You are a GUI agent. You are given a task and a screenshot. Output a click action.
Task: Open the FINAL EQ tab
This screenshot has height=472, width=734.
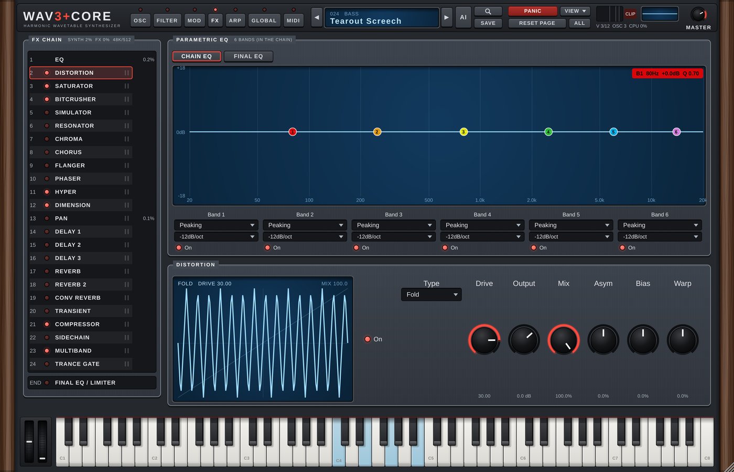[249, 56]
